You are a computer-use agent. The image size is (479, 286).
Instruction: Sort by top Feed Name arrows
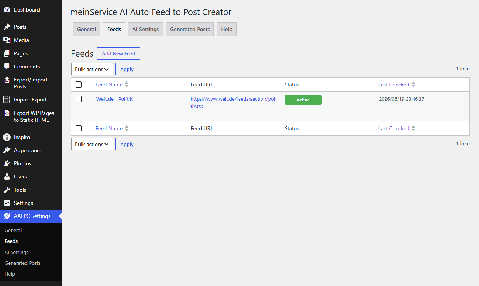126,85
